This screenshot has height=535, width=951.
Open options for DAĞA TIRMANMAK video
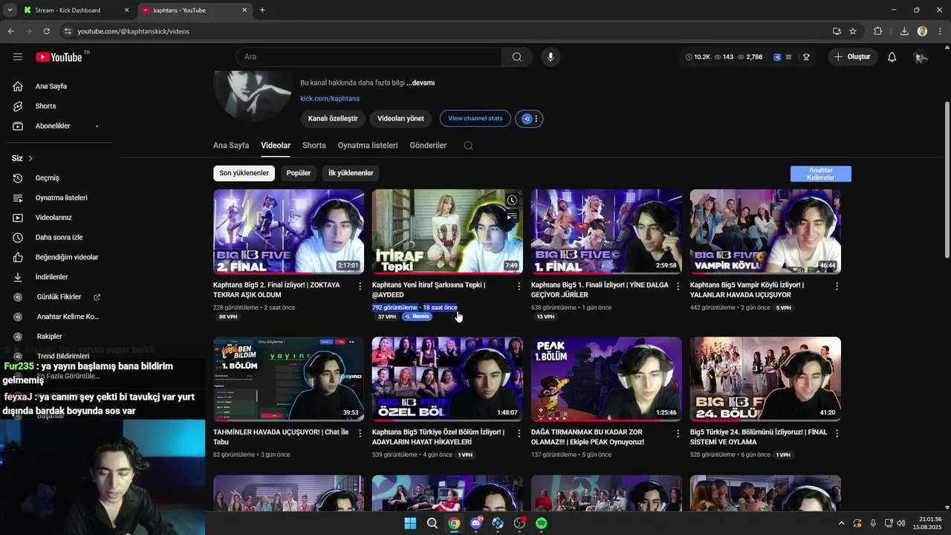678,433
